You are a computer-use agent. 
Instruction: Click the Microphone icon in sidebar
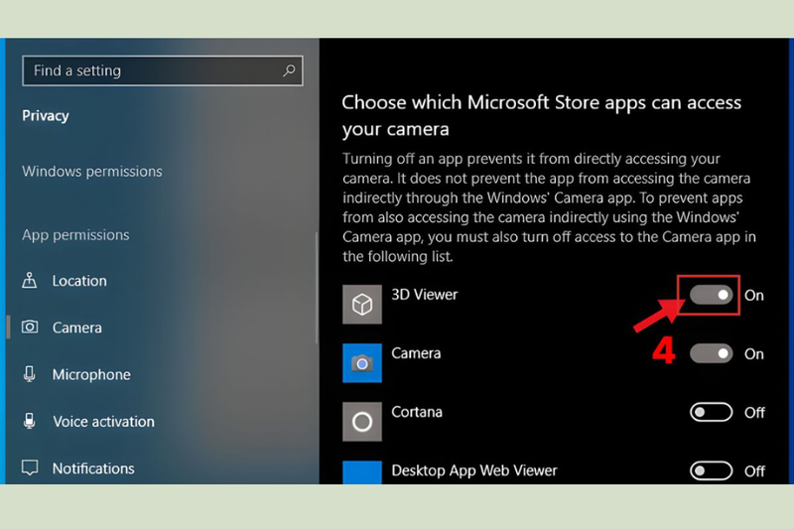click(x=30, y=374)
